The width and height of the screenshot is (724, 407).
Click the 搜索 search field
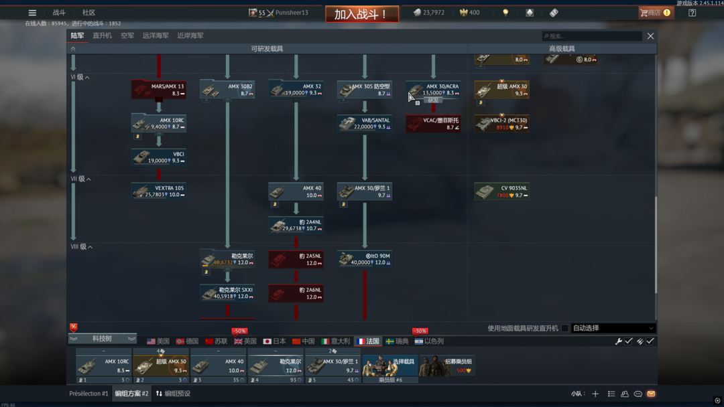[x=592, y=36]
